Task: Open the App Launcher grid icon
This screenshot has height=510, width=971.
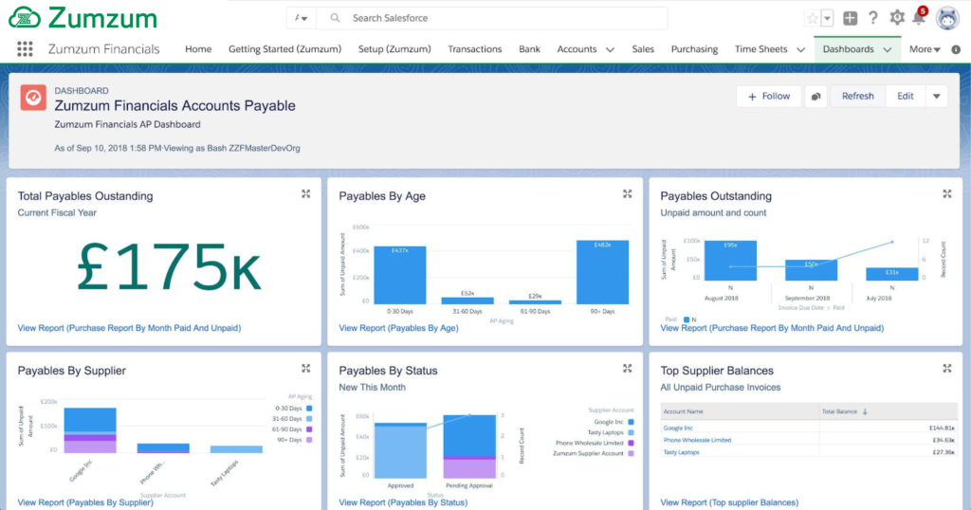Action: pyautogui.click(x=25, y=49)
